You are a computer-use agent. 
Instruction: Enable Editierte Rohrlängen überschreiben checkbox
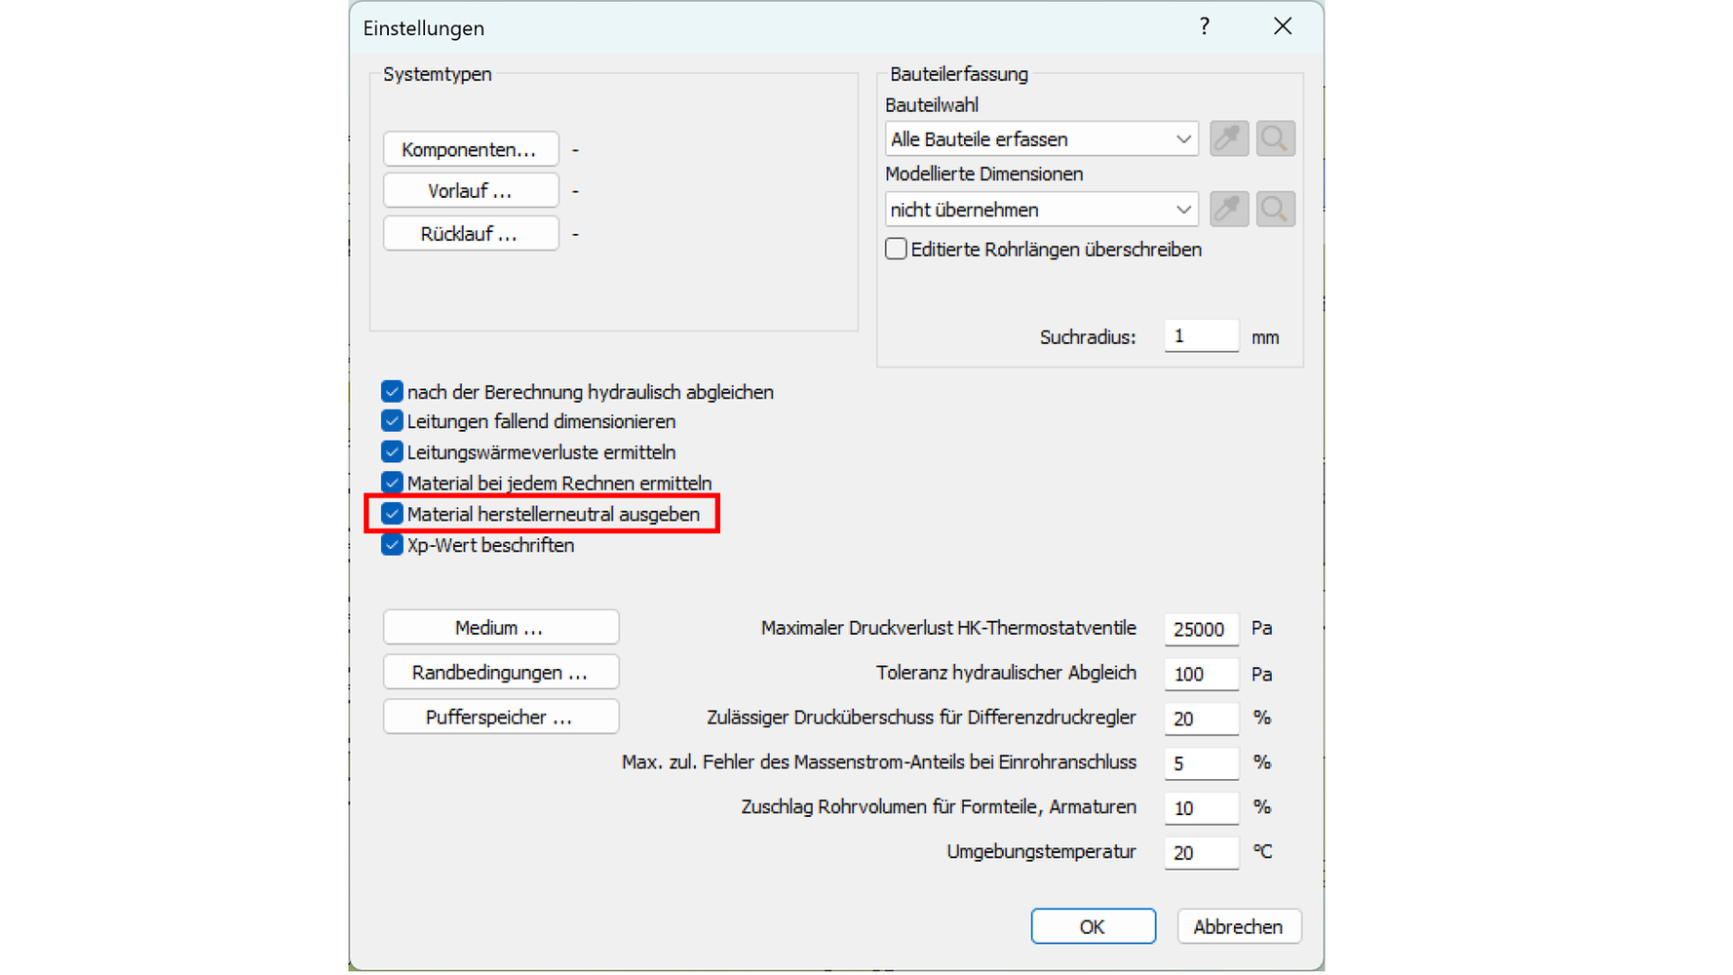click(x=896, y=250)
